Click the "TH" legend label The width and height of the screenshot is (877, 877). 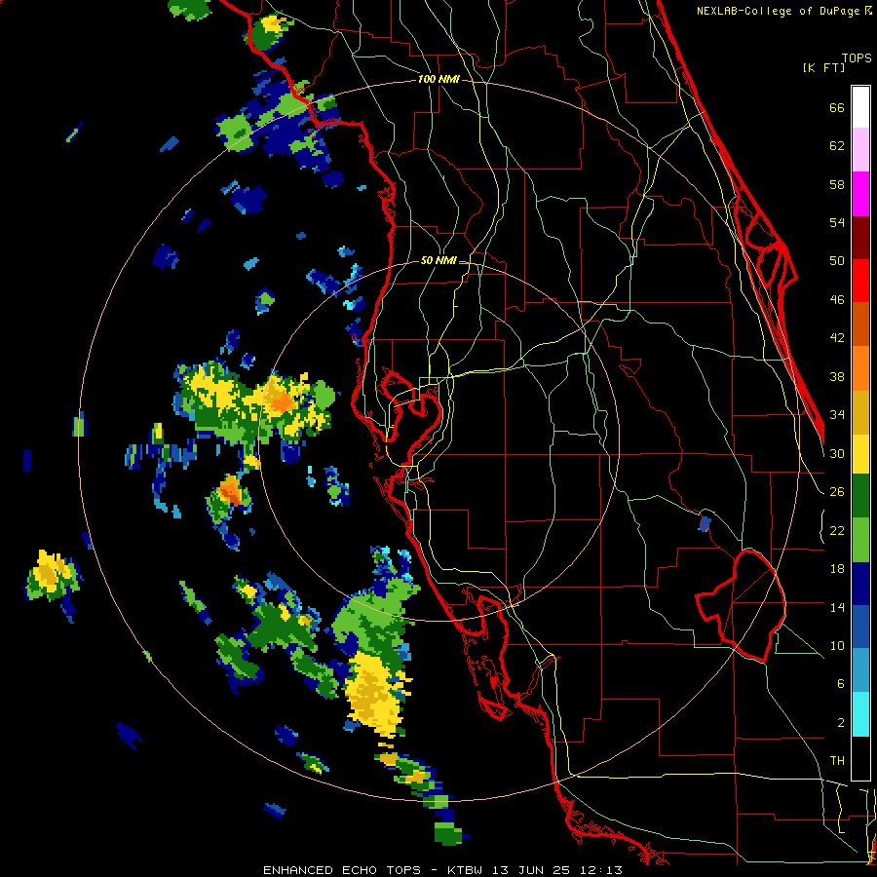[x=837, y=761]
